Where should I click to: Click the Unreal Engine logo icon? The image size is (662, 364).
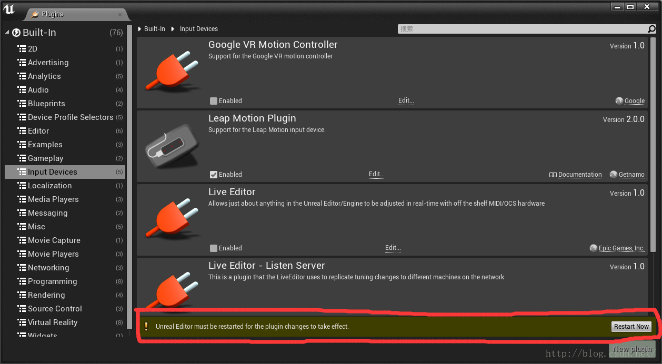click(9, 8)
